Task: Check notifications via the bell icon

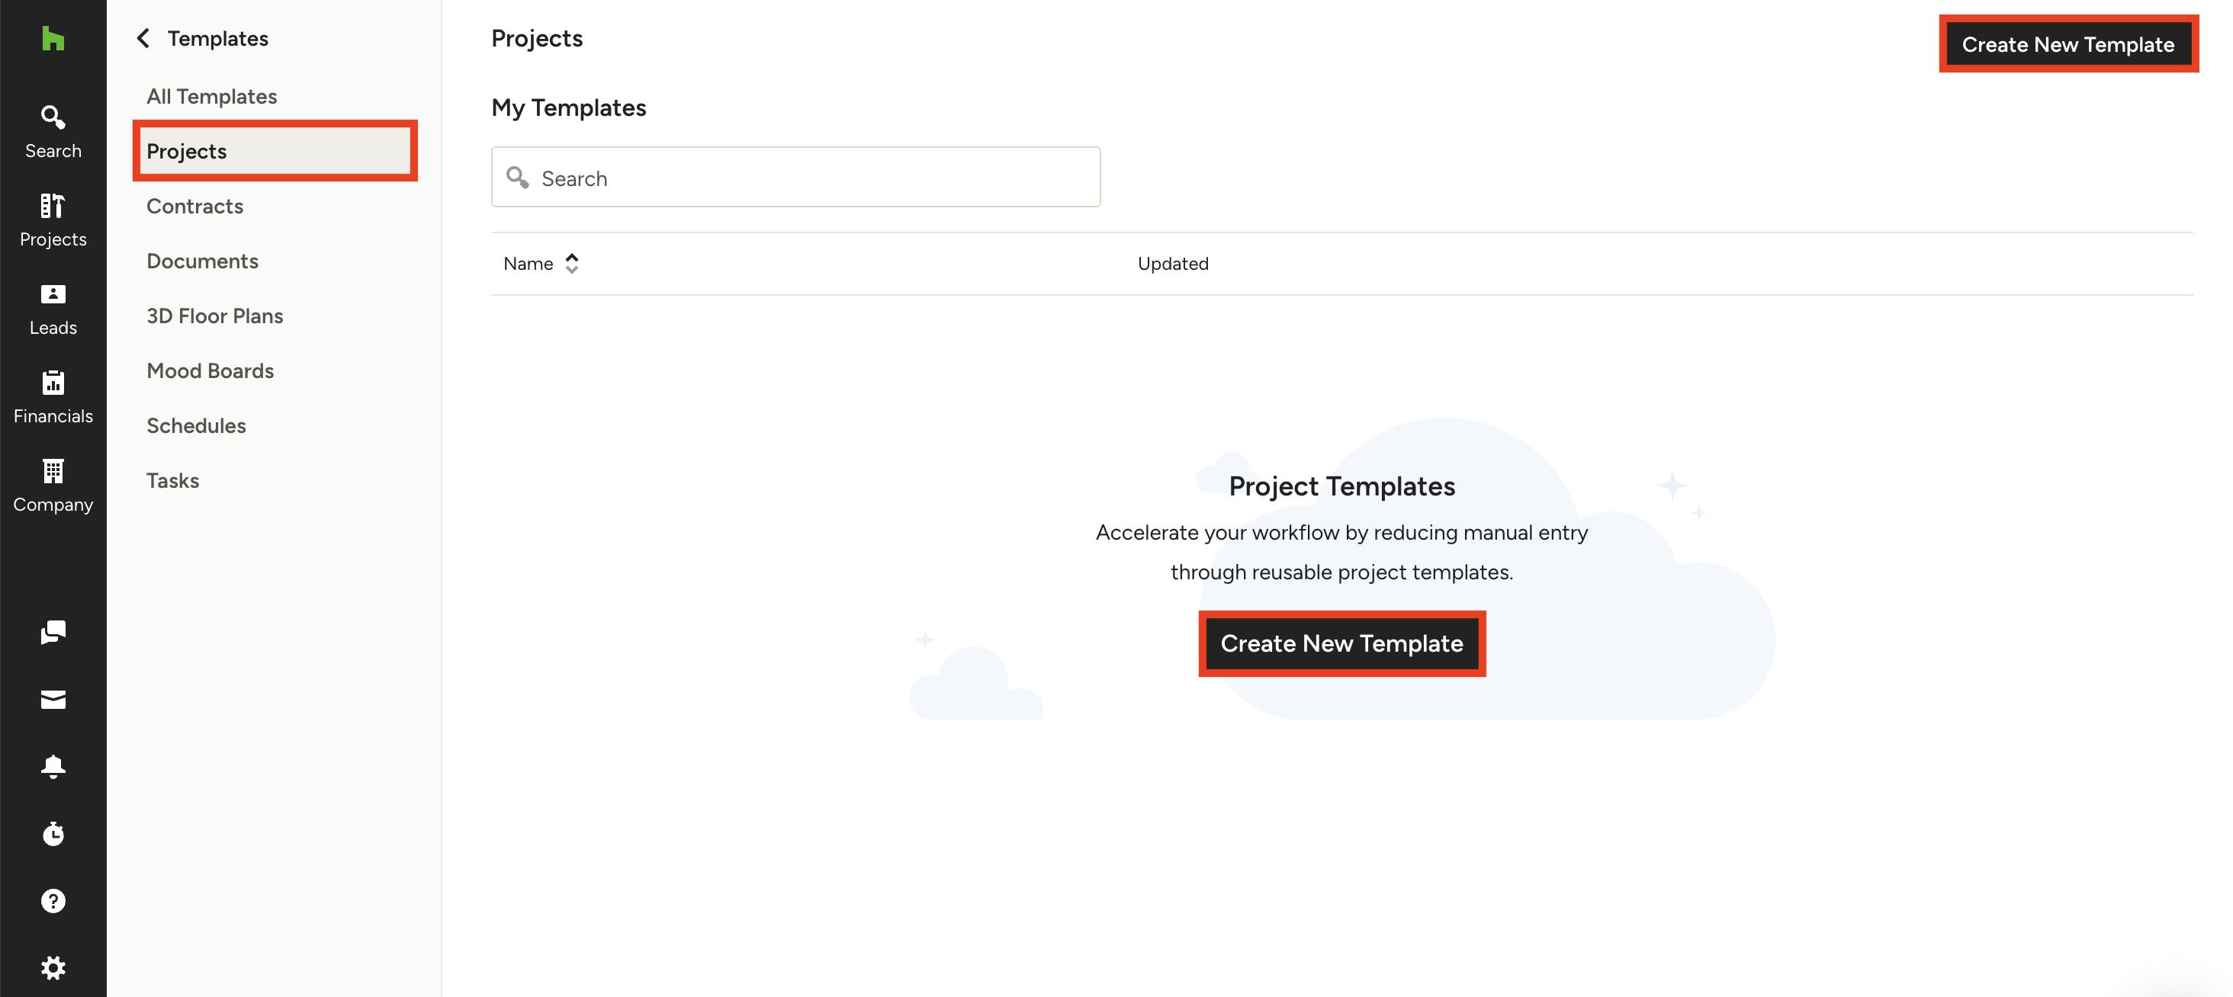Action: 53,766
